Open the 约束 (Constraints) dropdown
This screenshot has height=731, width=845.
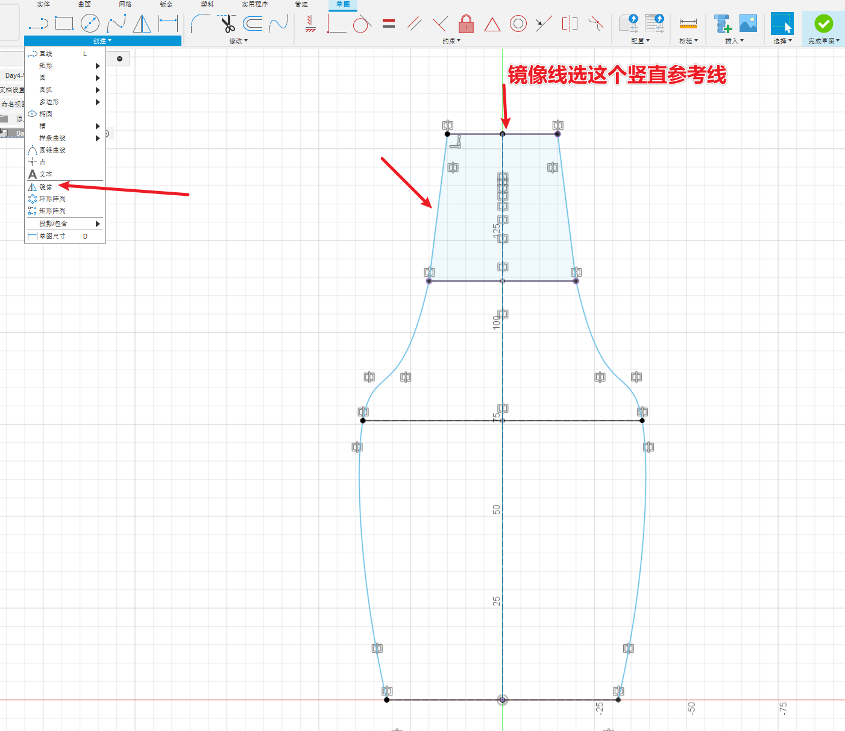coord(451,41)
